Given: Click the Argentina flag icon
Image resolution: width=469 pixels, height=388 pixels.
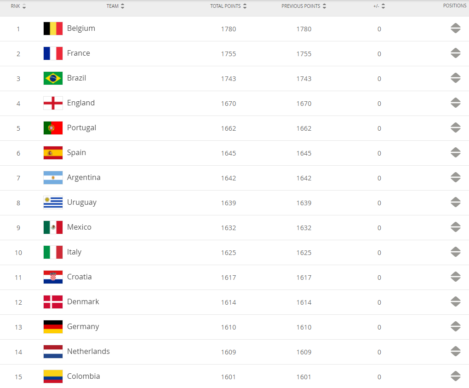Looking at the screenshot, I should tap(53, 178).
